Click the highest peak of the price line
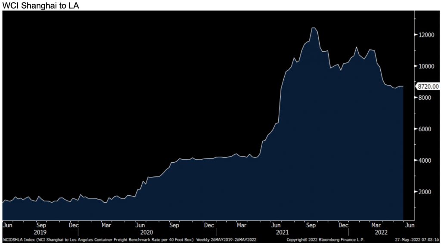Screen dimensions: 441x244 pos(314,28)
